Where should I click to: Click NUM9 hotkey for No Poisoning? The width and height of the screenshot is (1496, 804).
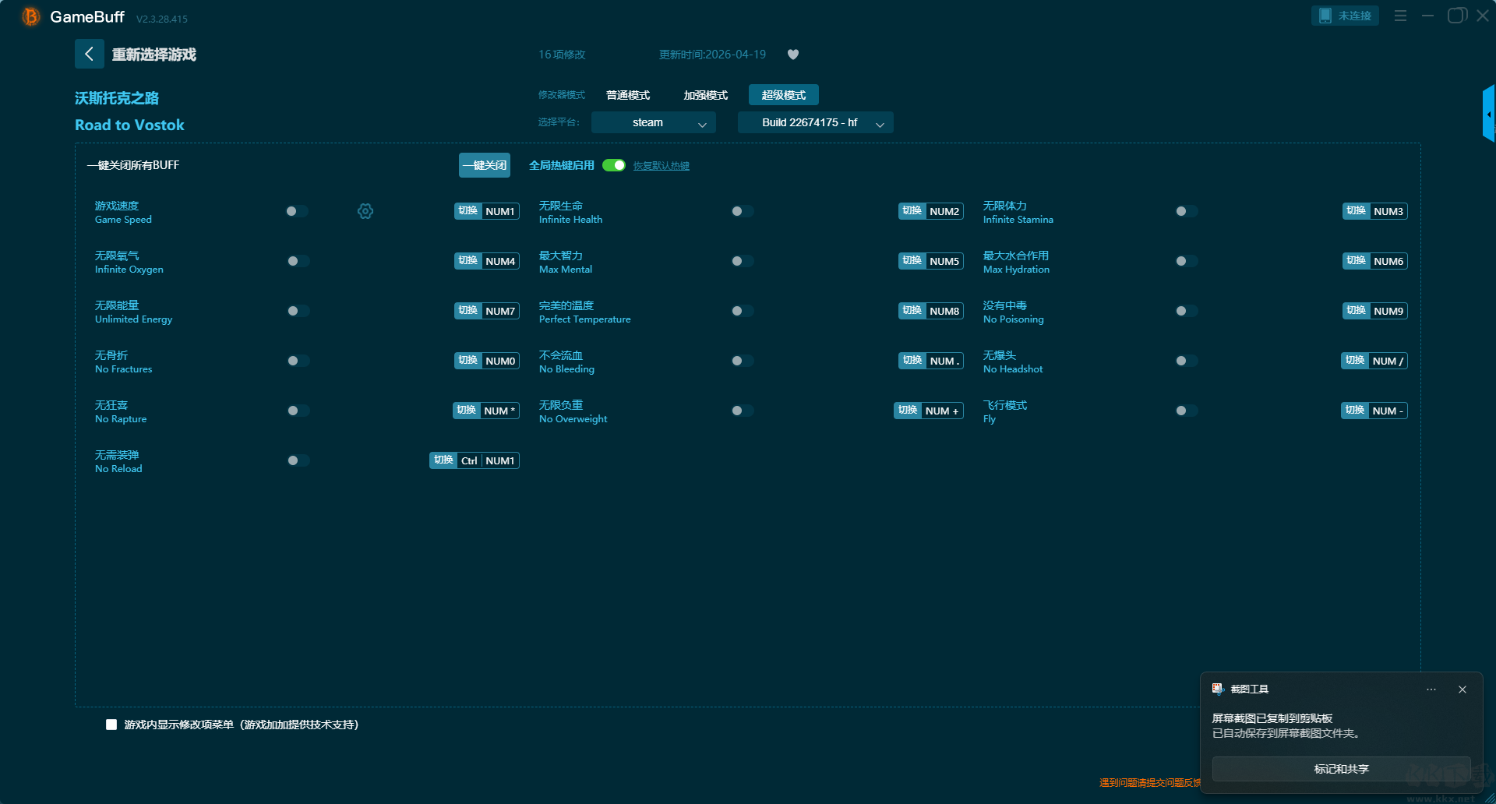pyautogui.click(x=1388, y=311)
